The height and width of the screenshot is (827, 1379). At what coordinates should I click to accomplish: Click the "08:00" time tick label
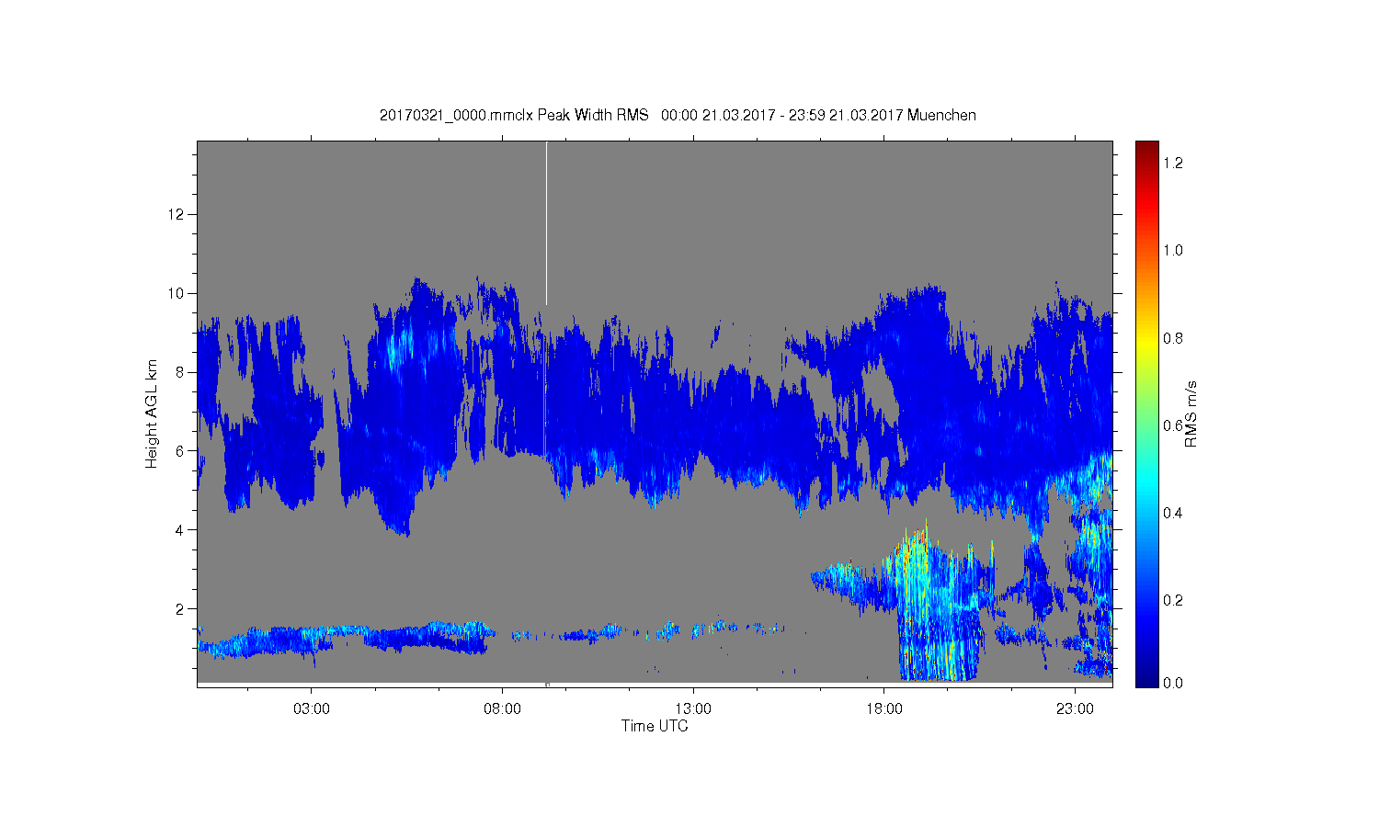coord(503,709)
